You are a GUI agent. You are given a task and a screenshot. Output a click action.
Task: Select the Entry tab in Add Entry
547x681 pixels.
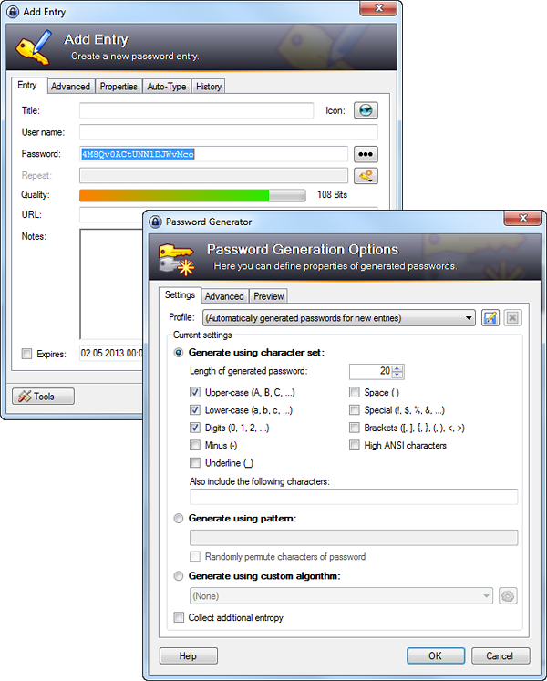(27, 85)
